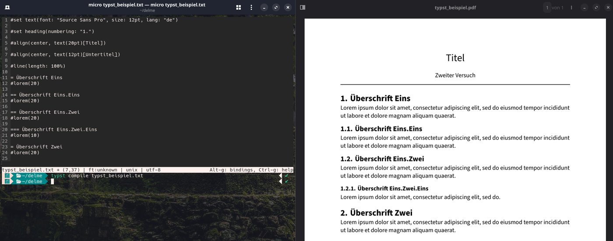Image resolution: width=613 pixels, height=241 pixels.
Task: Click the '#set heading' line in the editor
Action: [x=53, y=31]
